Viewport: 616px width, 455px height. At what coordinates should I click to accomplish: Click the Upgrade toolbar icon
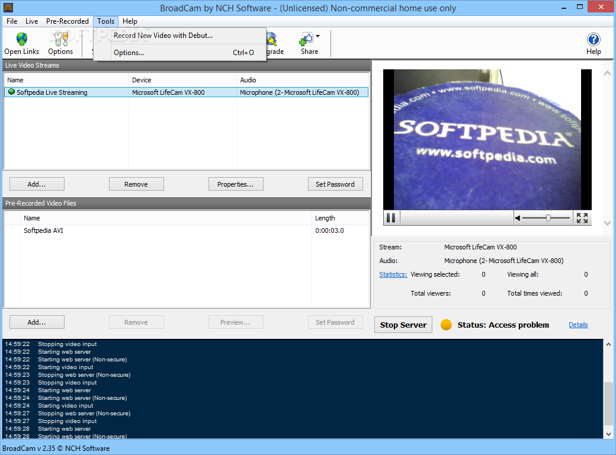[274, 43]
